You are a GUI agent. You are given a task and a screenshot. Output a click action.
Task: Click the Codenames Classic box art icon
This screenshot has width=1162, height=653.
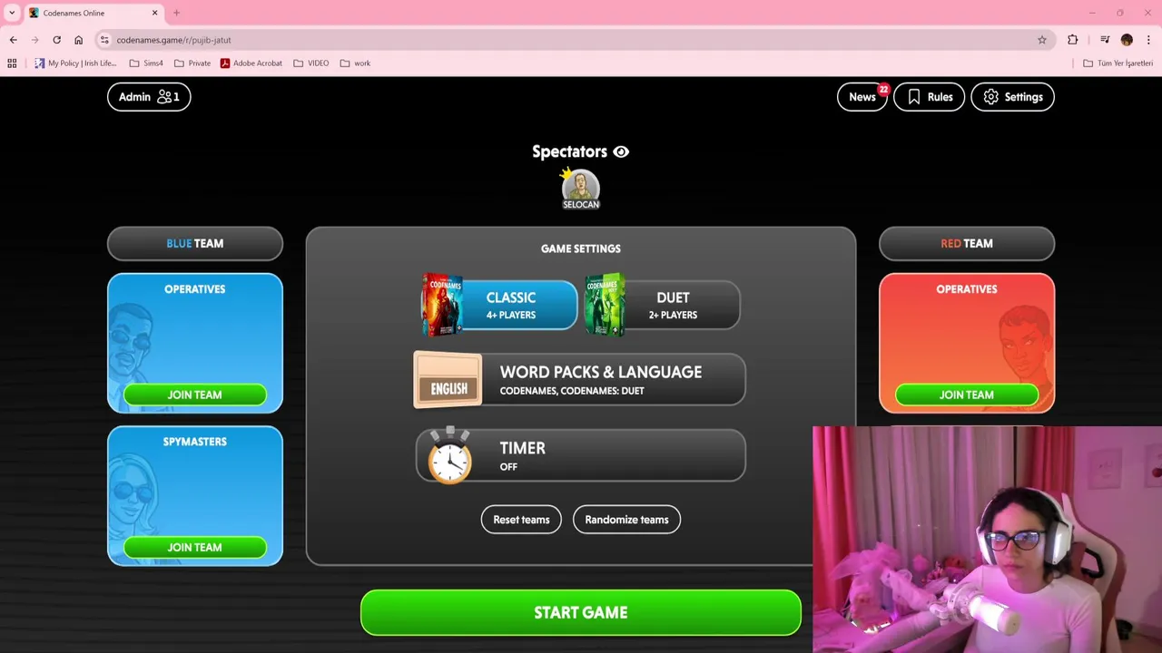[x=442, y=305]
